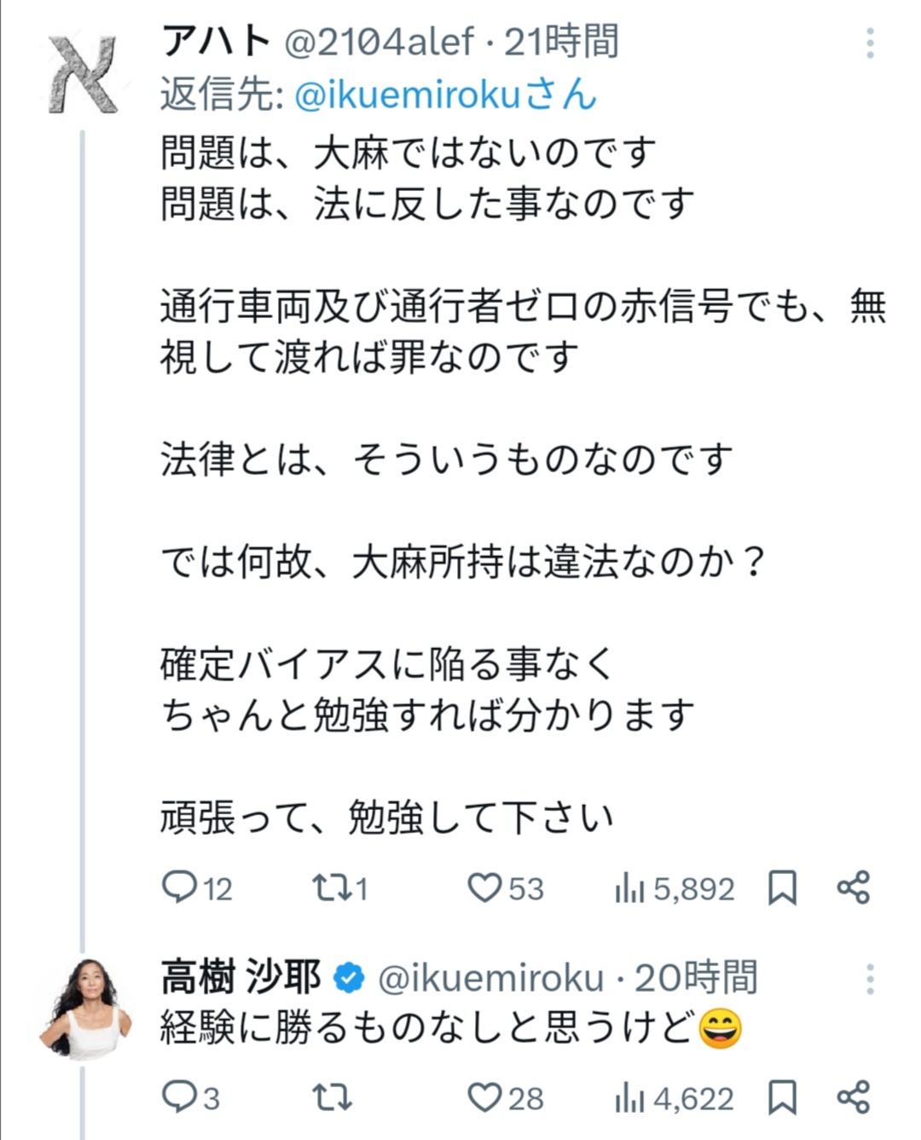Open more options menu on 高樹 沙耶's reply
The width and height of the screenshot is (921, 1140).
(x=870, y=979)
